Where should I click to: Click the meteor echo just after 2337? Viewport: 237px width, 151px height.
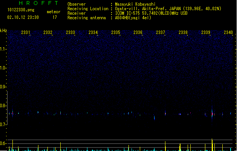(165, 113)
